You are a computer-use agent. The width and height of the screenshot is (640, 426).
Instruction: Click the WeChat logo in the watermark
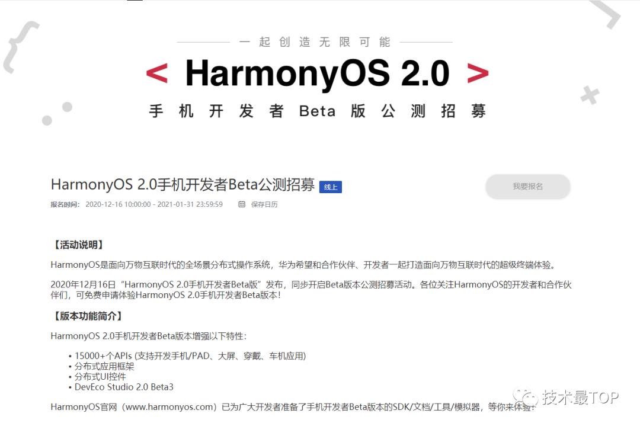click(x=526, y=396)
